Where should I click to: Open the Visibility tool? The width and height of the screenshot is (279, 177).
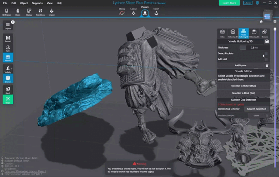(8, 69)
